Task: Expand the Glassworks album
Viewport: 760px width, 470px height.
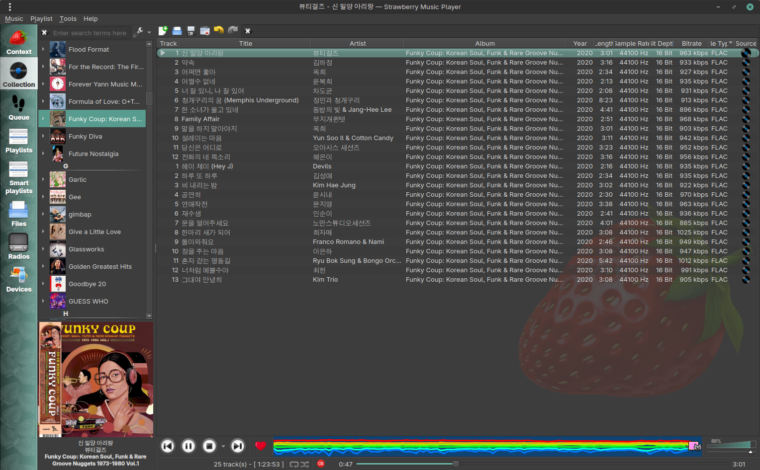Action: tap(43, 249)
